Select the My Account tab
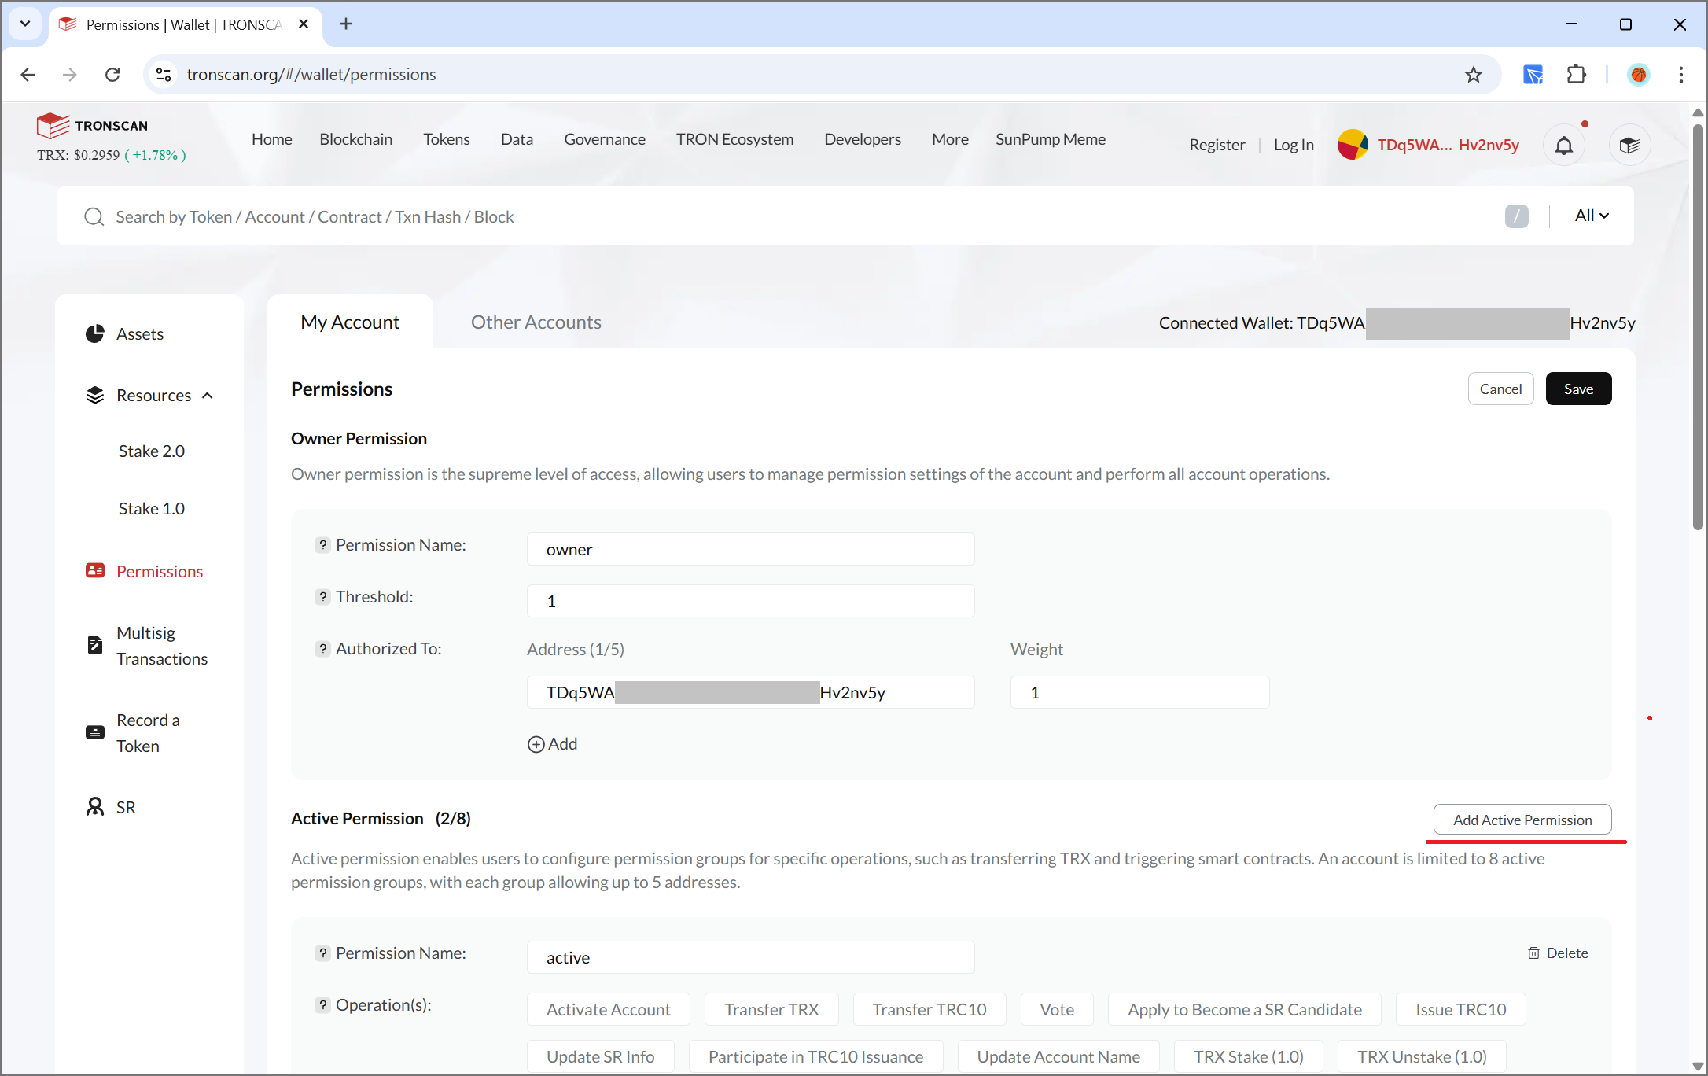Screen dimensions: 1708x1076 350,322
